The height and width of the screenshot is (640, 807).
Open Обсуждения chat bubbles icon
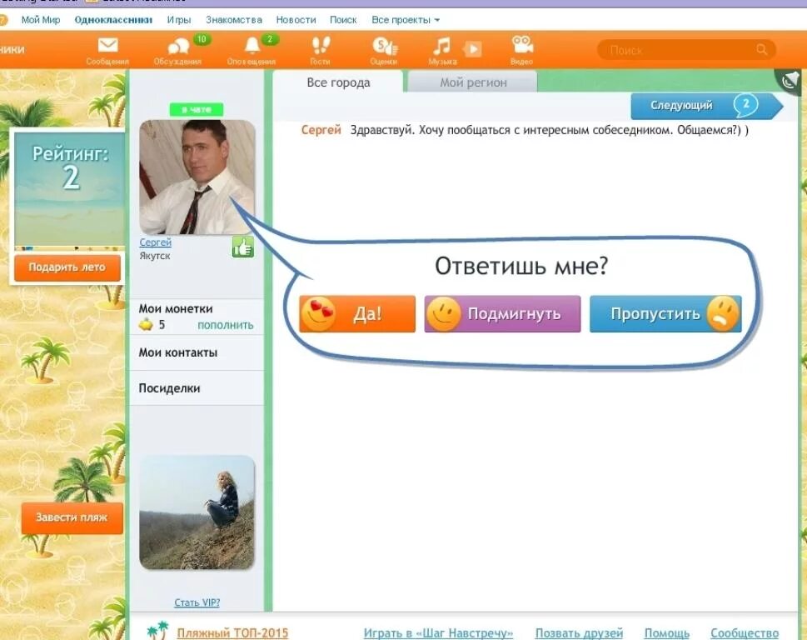tap(178, 47)
